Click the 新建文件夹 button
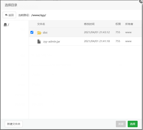The width and height of the screenshot is (143, 130). 14,124
